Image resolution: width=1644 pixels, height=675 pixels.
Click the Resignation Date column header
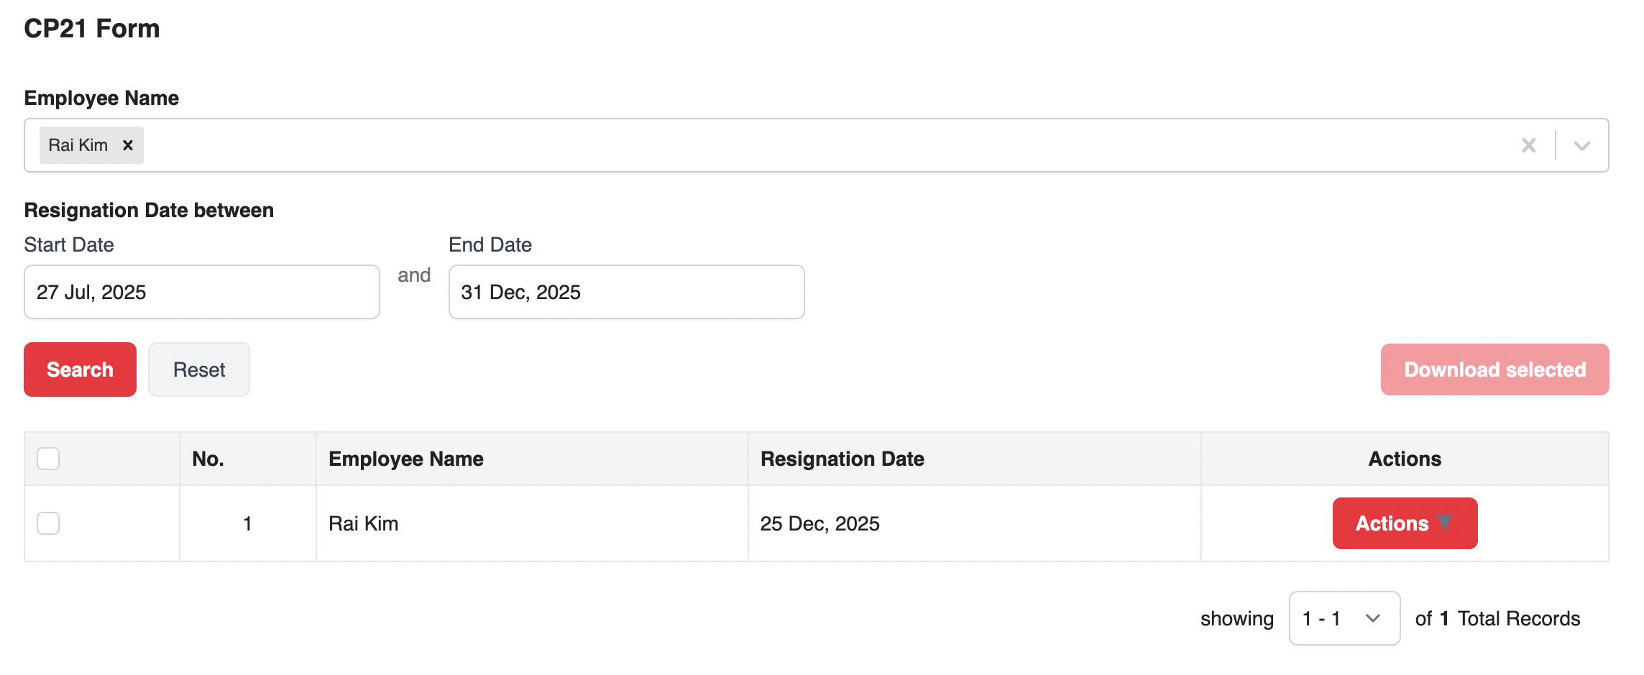842,459
